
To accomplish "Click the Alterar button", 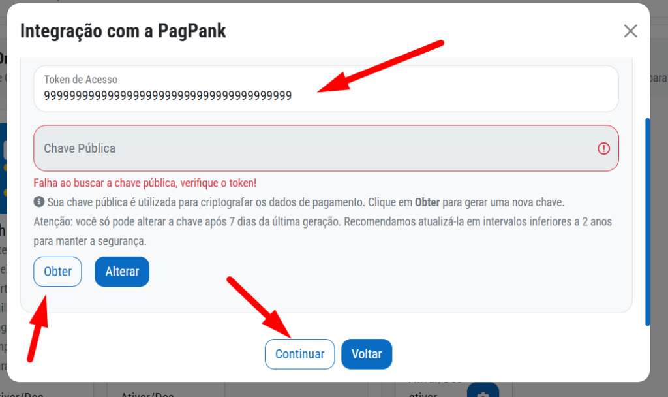I will [122, 272].
